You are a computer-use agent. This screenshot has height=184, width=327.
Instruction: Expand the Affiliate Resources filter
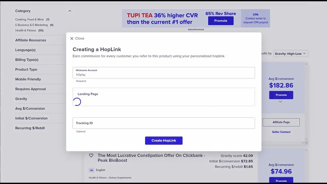[x=31, y=40]
